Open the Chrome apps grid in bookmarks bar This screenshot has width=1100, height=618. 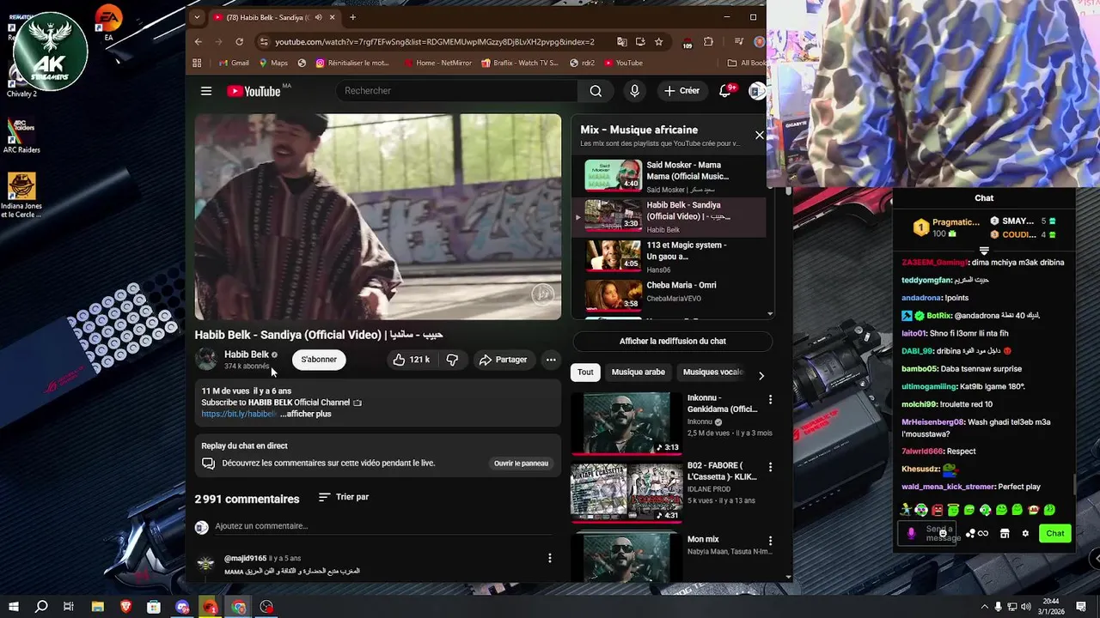197,63
